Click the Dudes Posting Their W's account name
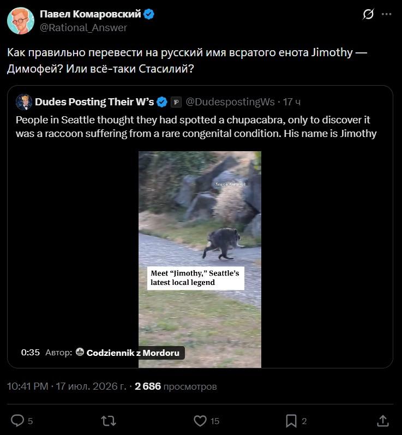Screen dimensions: 402x435 pos(94,102)
